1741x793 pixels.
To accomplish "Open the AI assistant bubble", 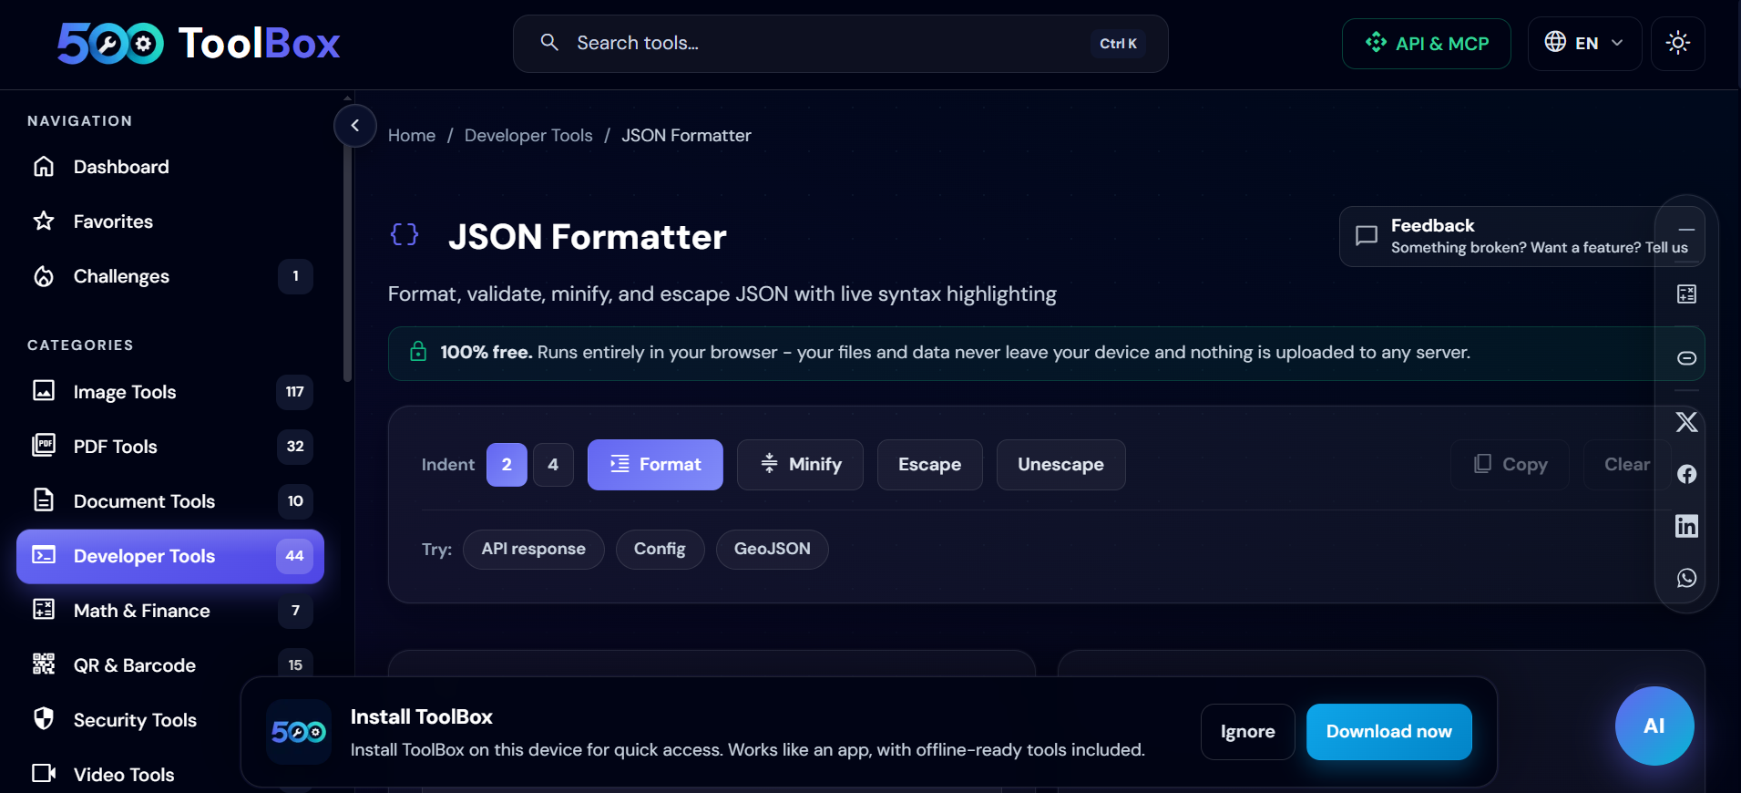I will [x=1654, y=726].
